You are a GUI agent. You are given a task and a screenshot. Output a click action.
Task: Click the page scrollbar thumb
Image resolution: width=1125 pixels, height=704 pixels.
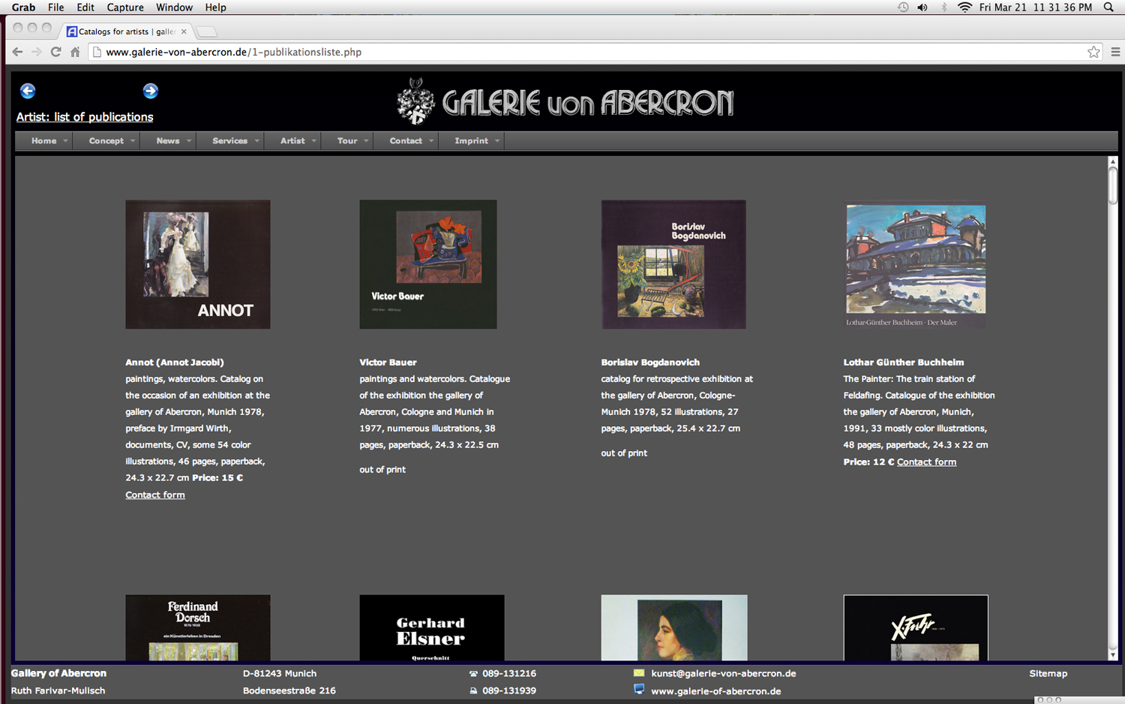tap(1113, 185)
